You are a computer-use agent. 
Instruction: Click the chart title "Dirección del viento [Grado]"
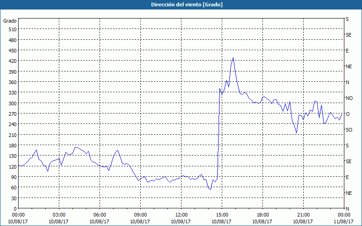pyautogui.click(x=187, y=5)
